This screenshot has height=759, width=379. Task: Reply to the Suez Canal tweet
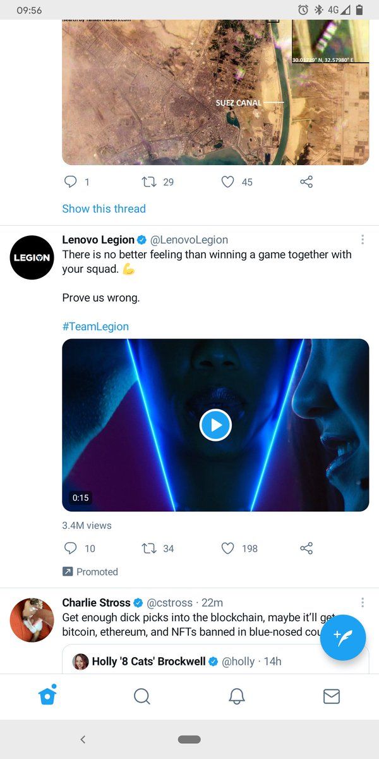pos(71,182)
